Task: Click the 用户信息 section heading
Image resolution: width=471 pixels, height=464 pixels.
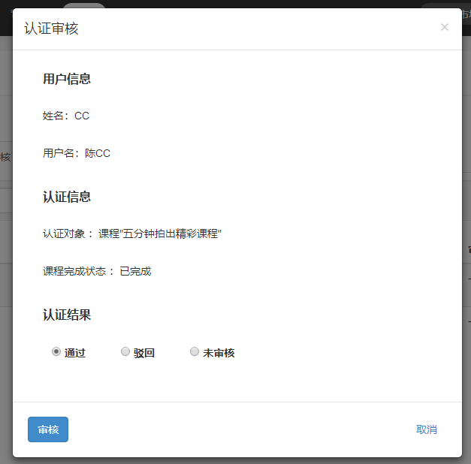Action: coord(67,79)
